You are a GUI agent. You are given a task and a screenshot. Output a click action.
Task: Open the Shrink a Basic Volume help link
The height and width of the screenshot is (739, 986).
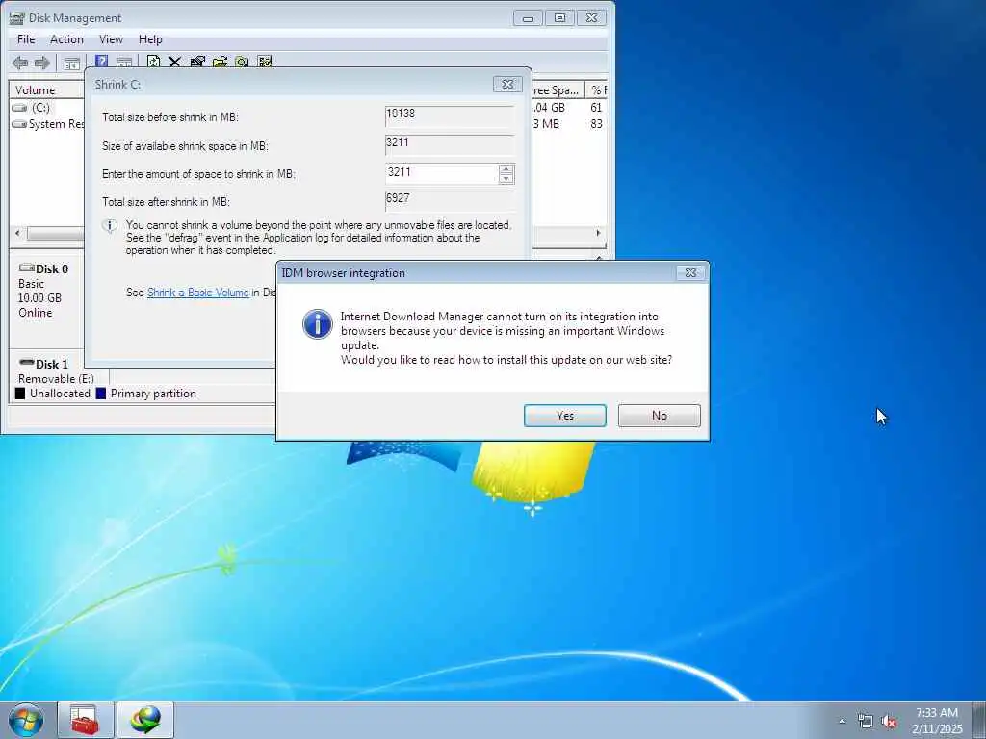[x=197, y=293]
